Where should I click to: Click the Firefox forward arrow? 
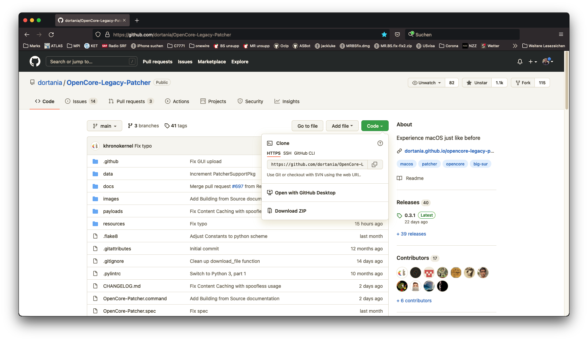(x=39, y=35)
